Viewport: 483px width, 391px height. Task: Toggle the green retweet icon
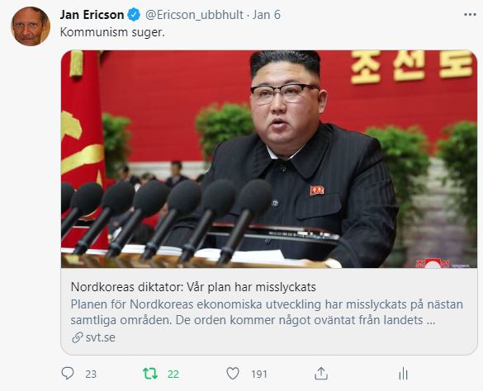(150, 374)
